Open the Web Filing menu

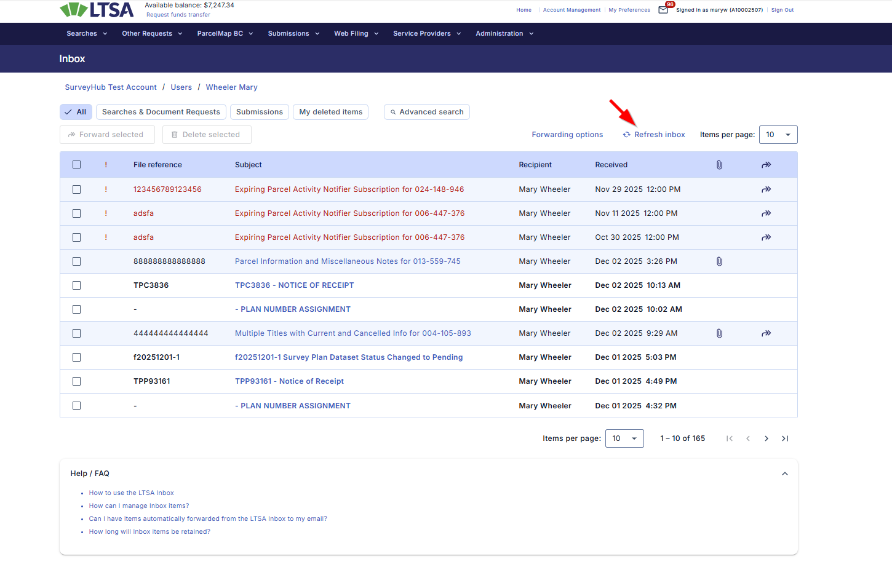coord(356,34)
